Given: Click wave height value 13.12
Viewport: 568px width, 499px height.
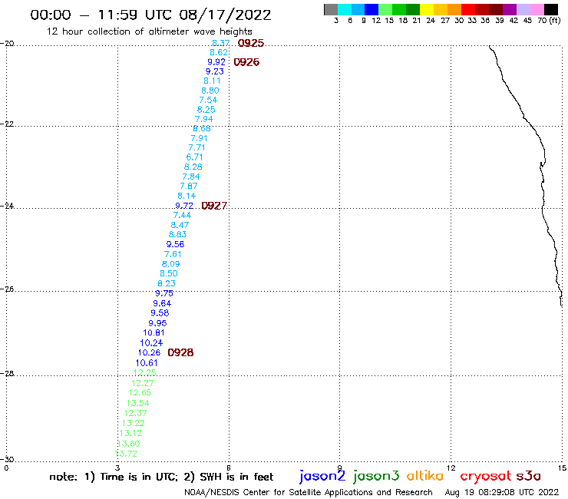Looking at the screenshot, I should pyautogui.click(x=130, y=433).
